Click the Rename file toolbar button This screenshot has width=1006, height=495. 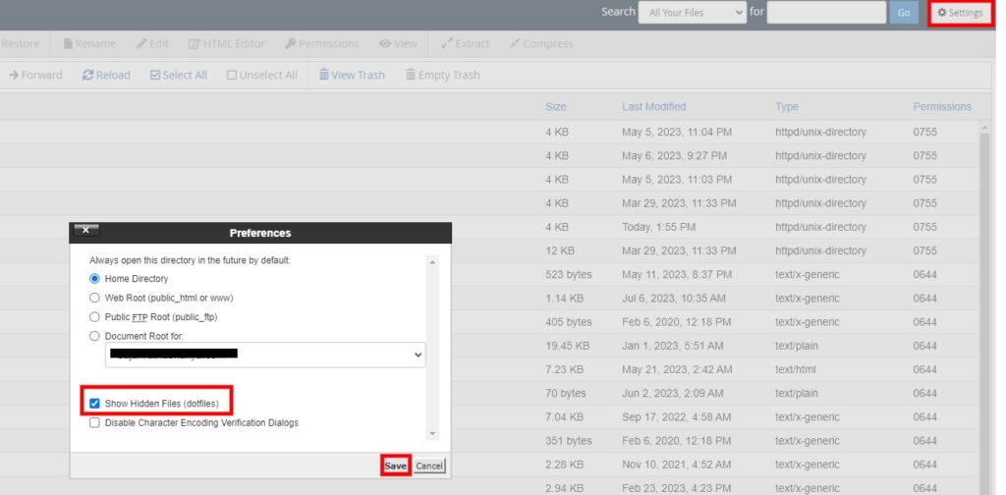point(89,43)
